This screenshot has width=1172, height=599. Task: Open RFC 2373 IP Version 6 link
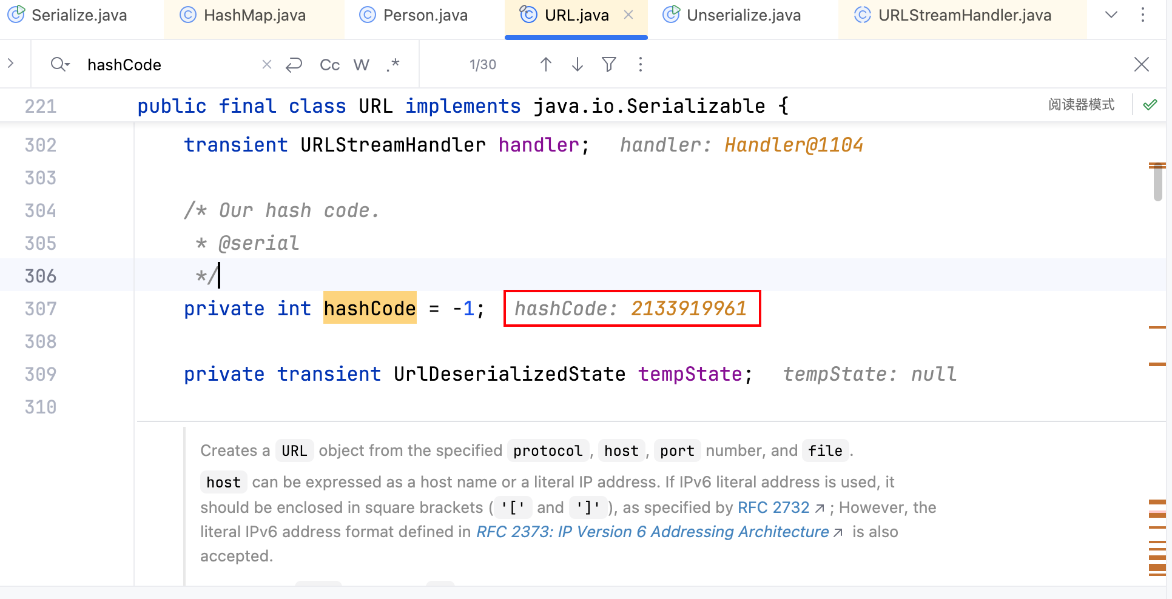(653, 532)
